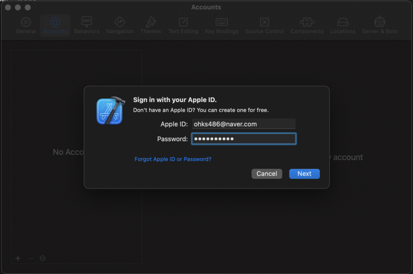Open the account actions ellipsis menu
Screen dimensions: 413x274
43,258
